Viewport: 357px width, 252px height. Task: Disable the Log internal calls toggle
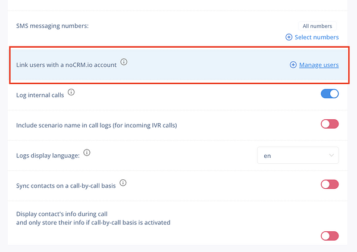(x=330, y=94)
